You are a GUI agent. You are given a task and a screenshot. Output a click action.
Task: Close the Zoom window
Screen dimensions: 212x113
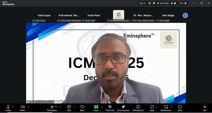(x=209, y=3)
